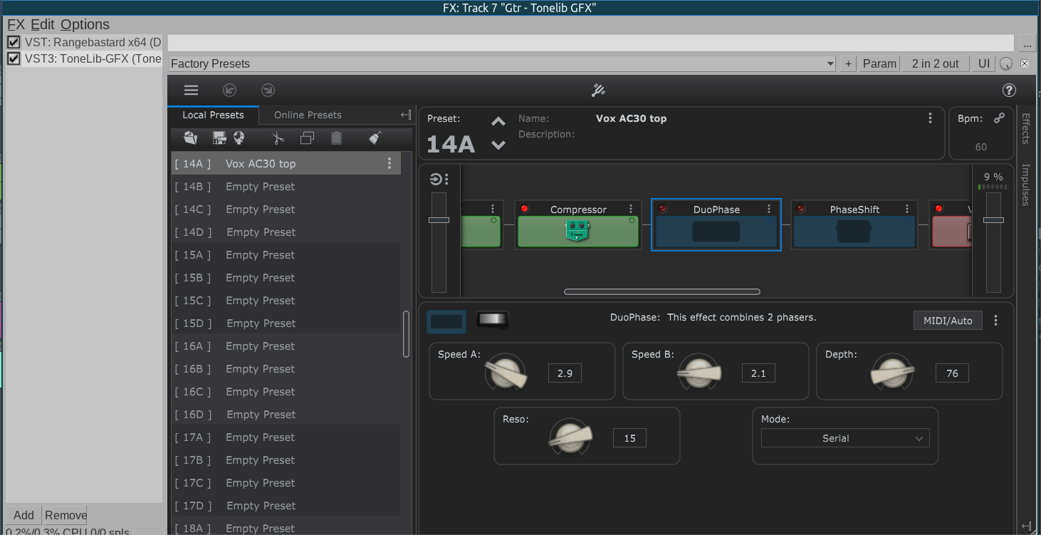Click the Param button
This screenshot has height=535, width=1041.
[x=879, y=63]
